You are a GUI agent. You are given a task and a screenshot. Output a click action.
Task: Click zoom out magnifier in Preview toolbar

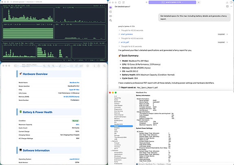pos(49,66)
